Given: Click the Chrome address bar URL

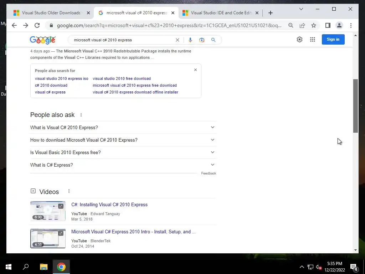Looking at the screenshot, I should (x=169, y=25).
